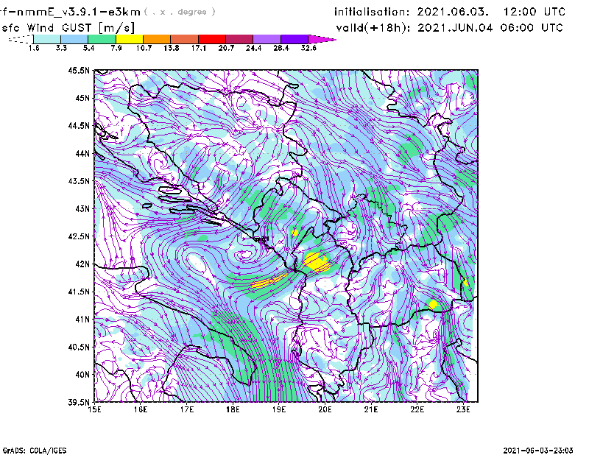Click the 40.5N latitude label
This screenshot has width=589, height=455.
79,347
